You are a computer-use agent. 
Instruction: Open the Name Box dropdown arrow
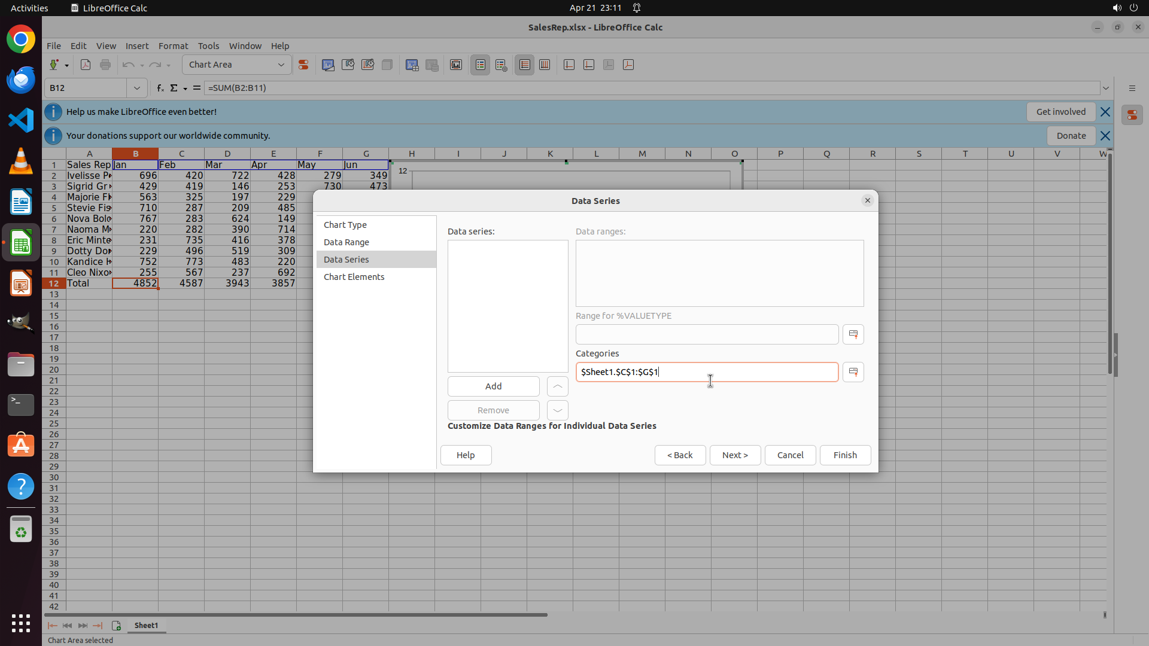click(136, 88)
